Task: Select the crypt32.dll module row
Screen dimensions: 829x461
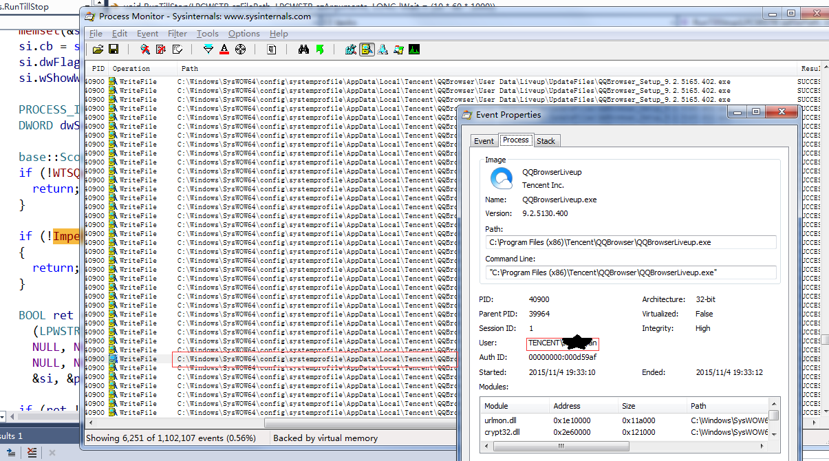Action: point(624,432)
